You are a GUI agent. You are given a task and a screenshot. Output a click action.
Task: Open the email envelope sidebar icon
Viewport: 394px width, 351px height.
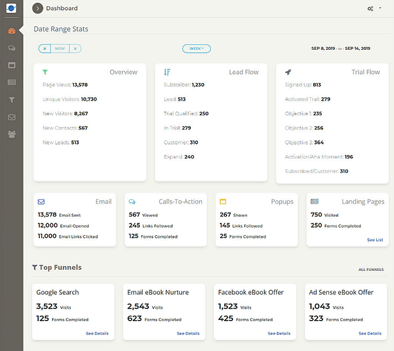click(11, 117)
